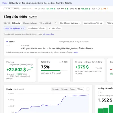This screenshot has width=113, height=113.
Task: Click the question mark help icon
Action: pos(56,23)
